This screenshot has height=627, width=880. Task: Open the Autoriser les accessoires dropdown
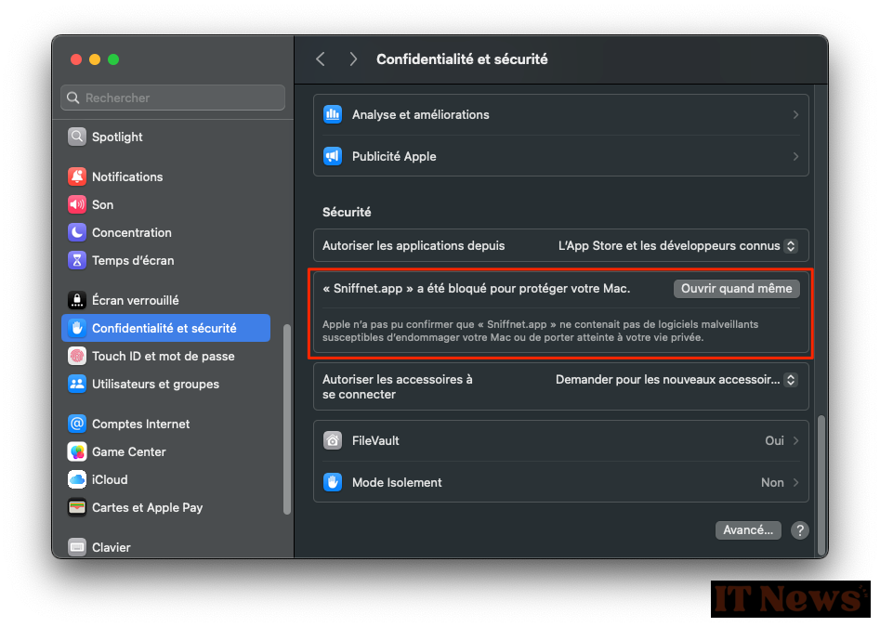coord(676,380)
